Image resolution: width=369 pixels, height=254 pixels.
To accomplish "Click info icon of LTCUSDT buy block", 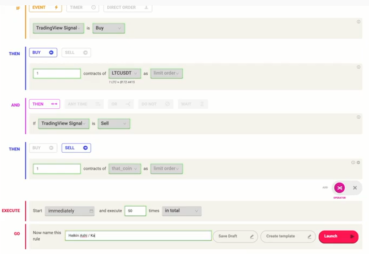I will (x=359, y=67).
